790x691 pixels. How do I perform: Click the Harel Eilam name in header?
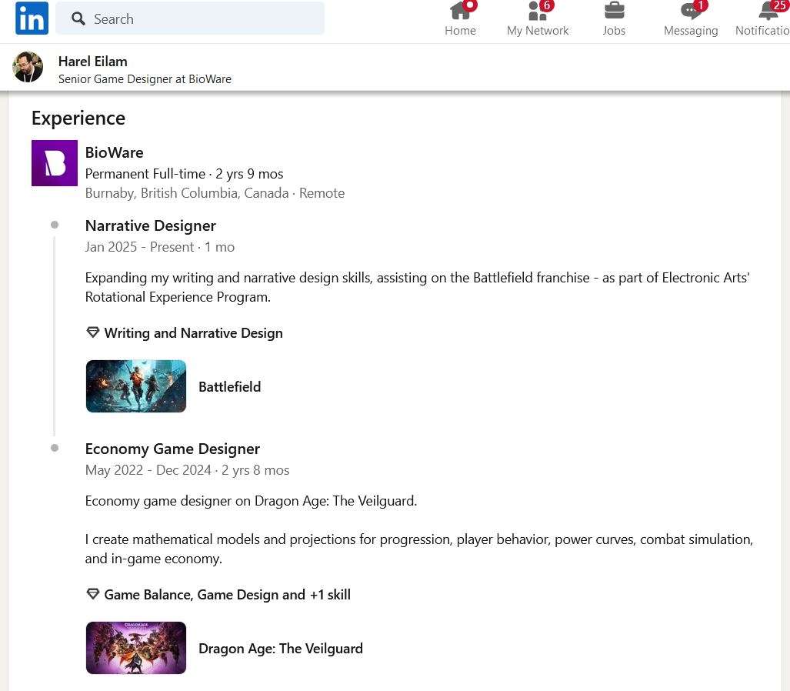93,61
